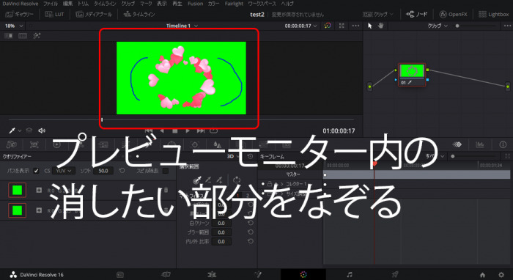Toggle the パスを表示 checkbox
Viewport: 513px width, 280px height.
pyautogui.click(x=36, y=171)
